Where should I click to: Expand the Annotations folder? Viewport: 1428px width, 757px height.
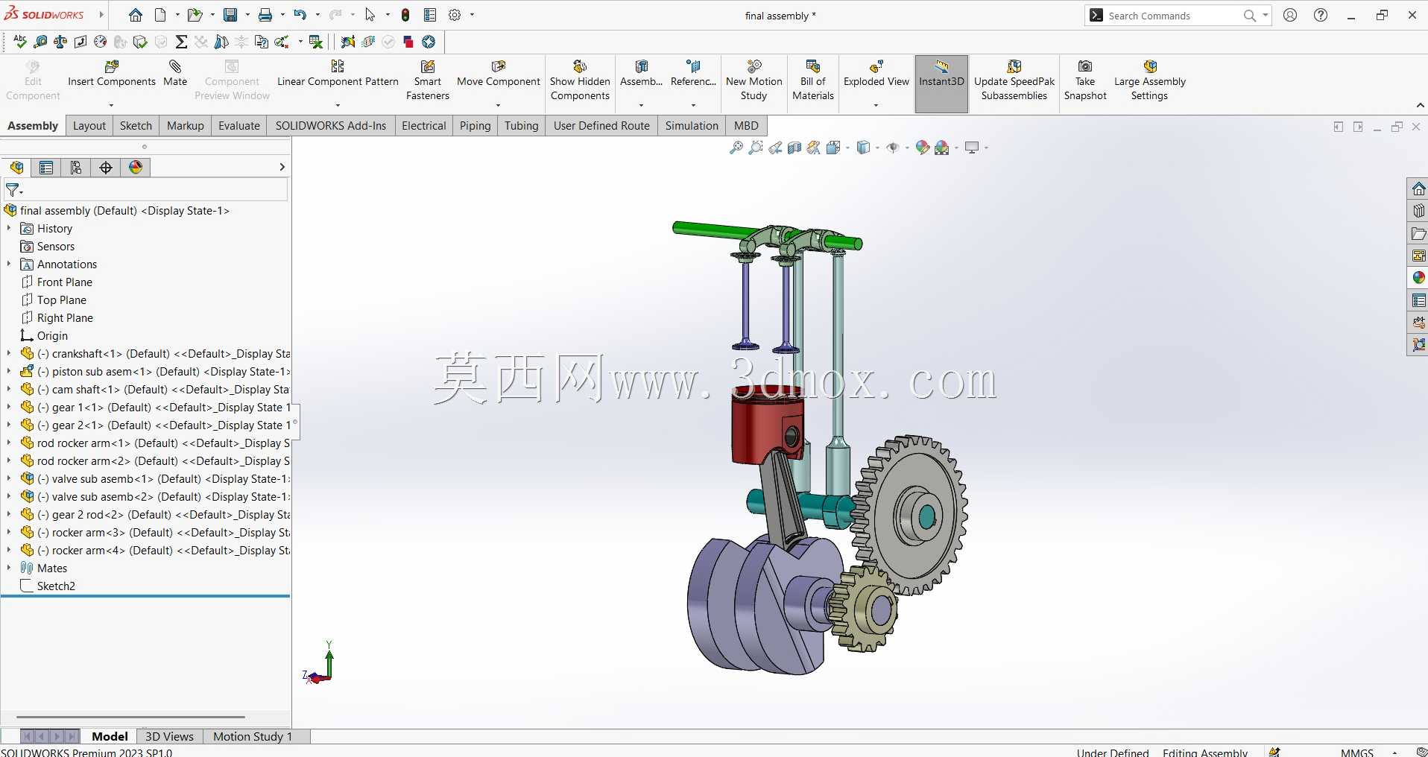point(9,264)
